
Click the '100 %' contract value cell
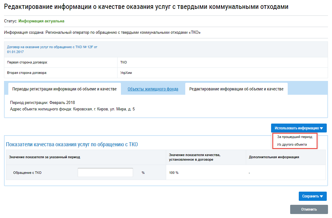point(174,173)
